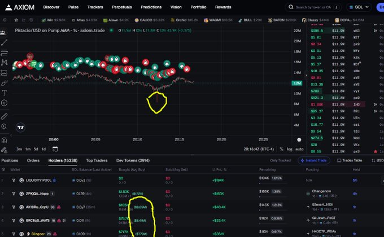
Task: Open the Slingoor wallet
Action: coord(38,234)
